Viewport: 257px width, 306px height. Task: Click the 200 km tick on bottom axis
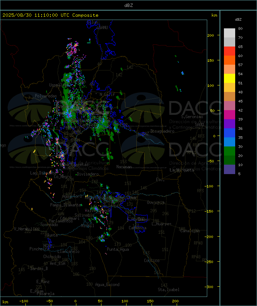coord(175,301)
